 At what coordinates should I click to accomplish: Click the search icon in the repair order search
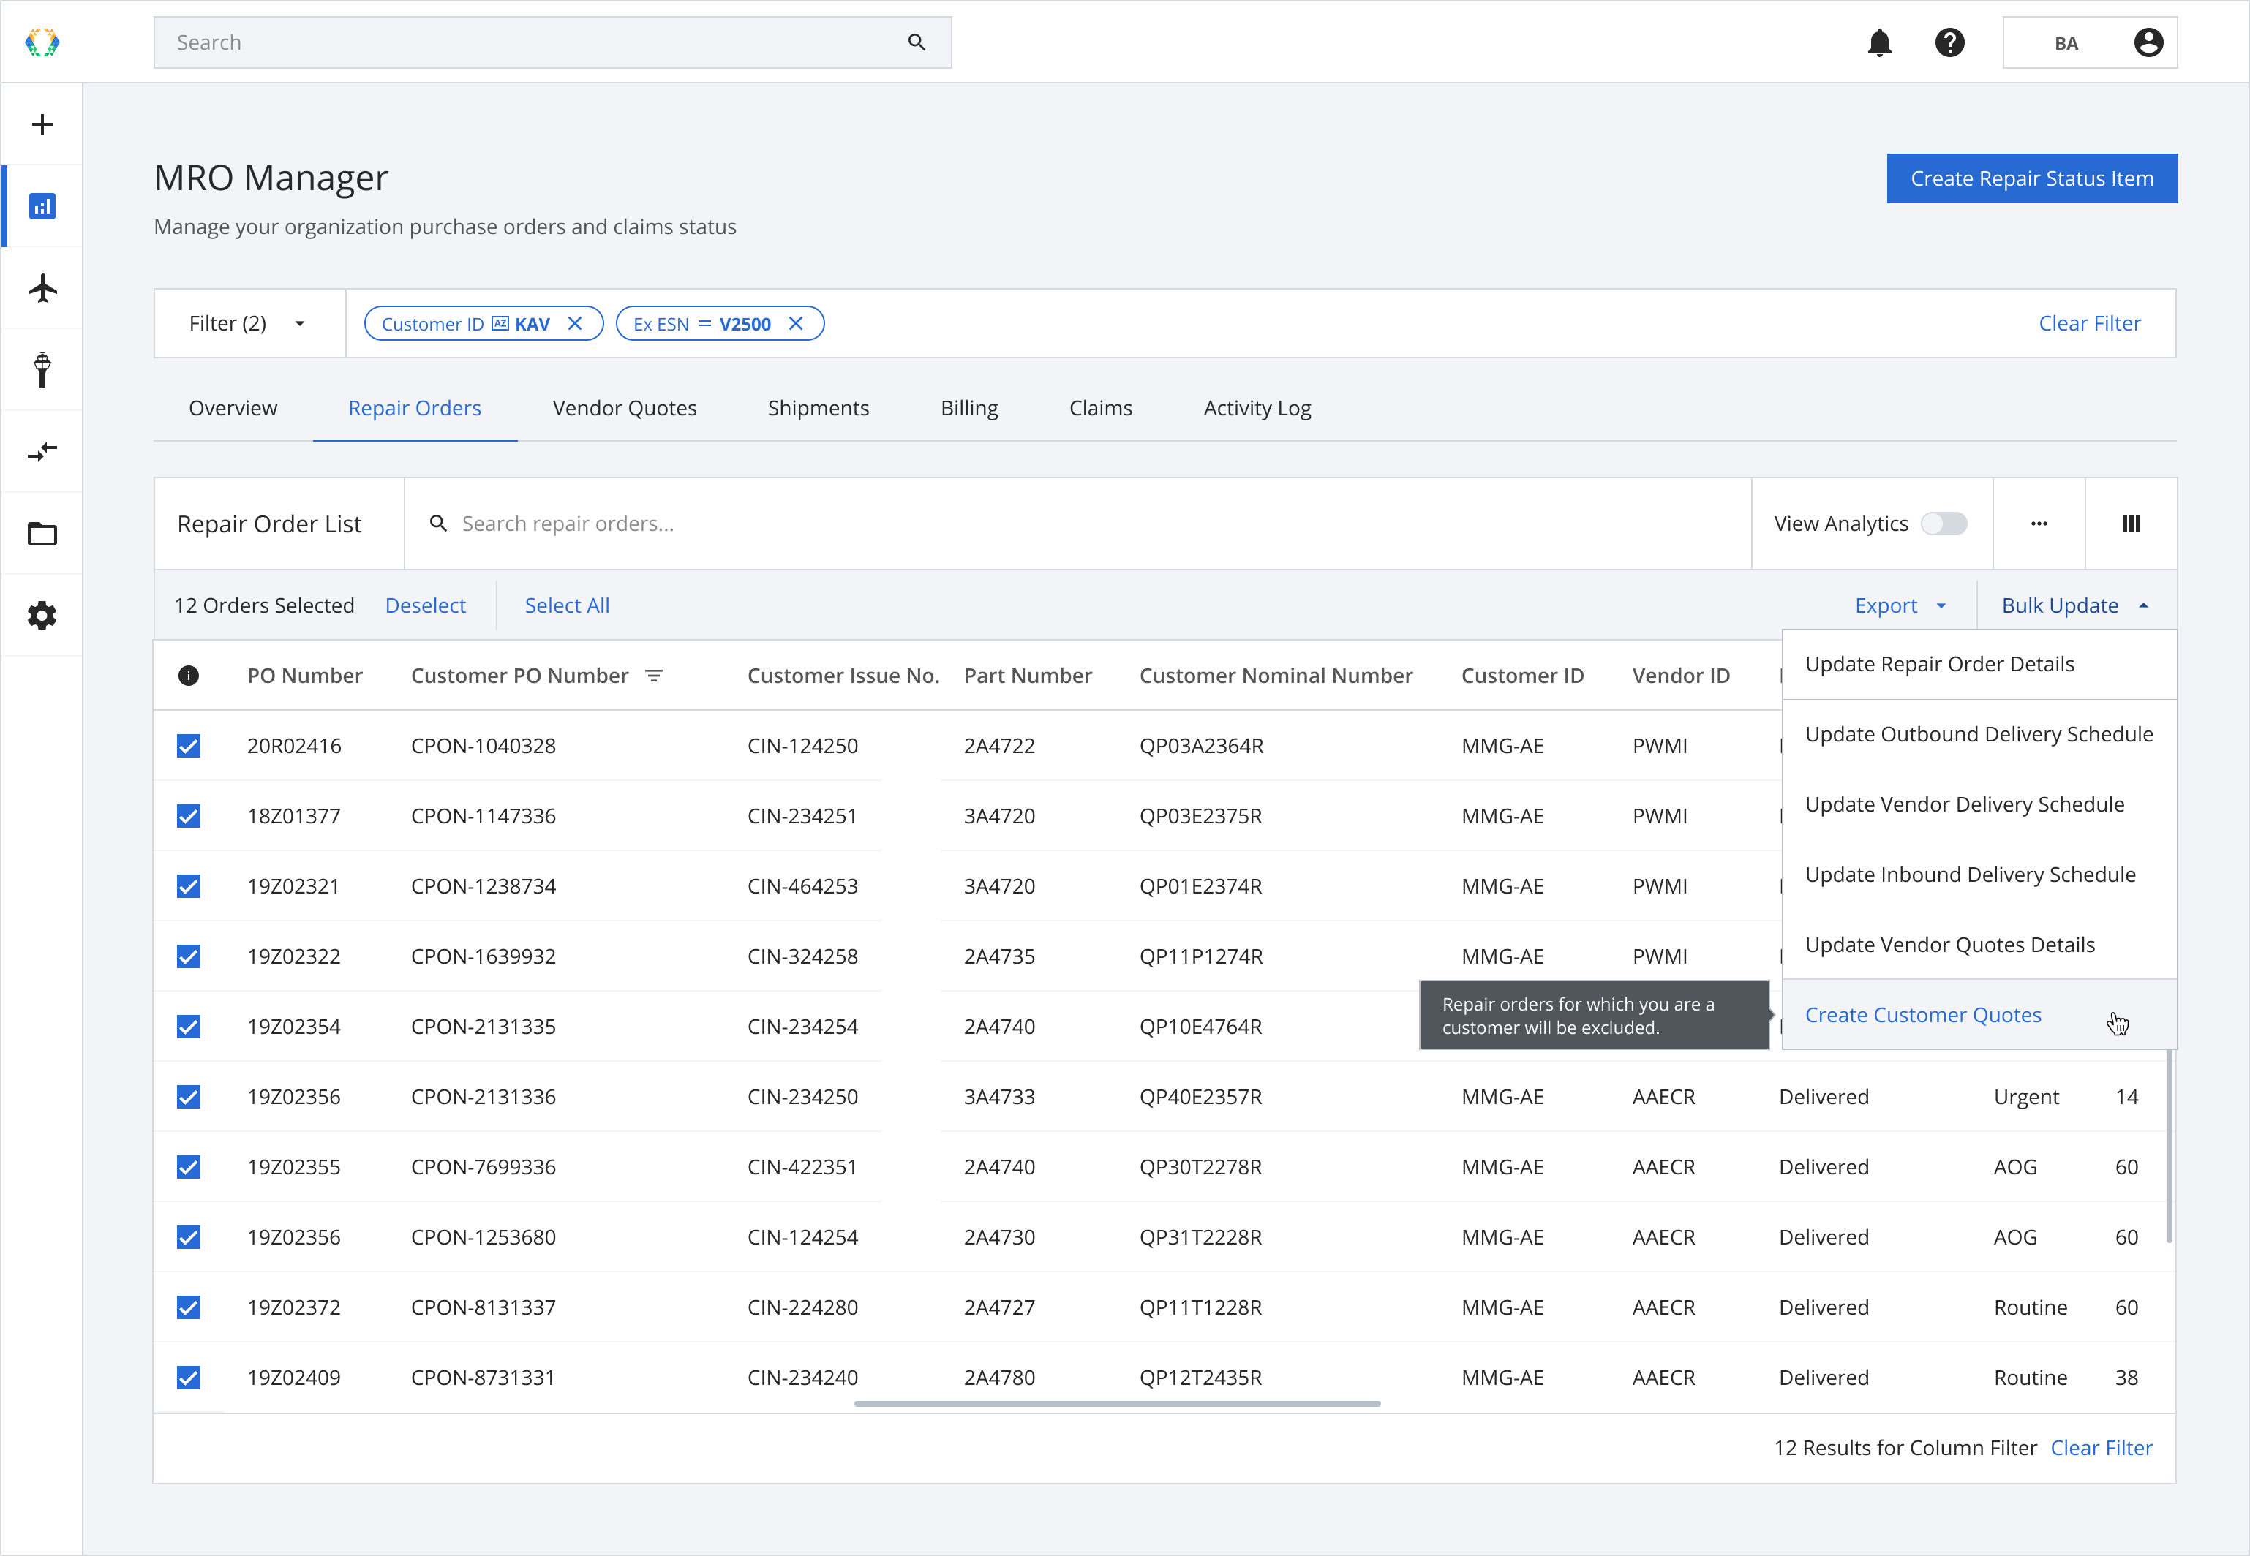pos(439,524)
